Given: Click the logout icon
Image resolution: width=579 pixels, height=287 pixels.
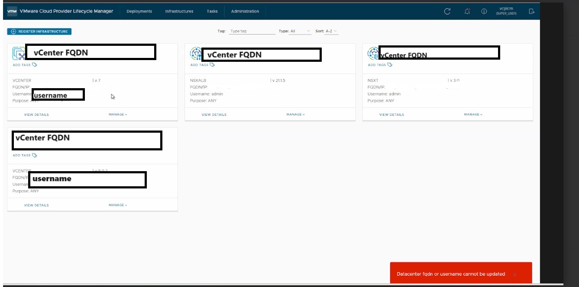Looking at the screenshot, I should (x=532, y=12).
